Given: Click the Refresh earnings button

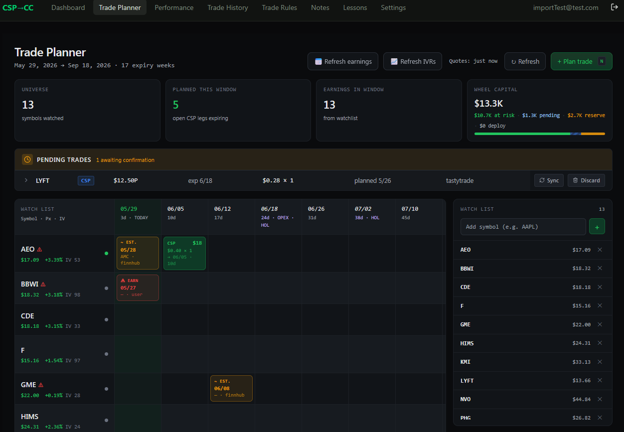Looking at the screenshot, I should (x=343, y=61).
